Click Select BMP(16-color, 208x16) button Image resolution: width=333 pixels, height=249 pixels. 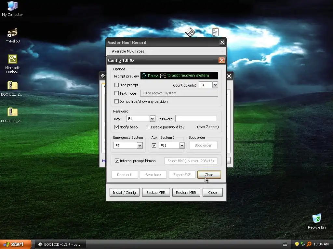[191, 161]
